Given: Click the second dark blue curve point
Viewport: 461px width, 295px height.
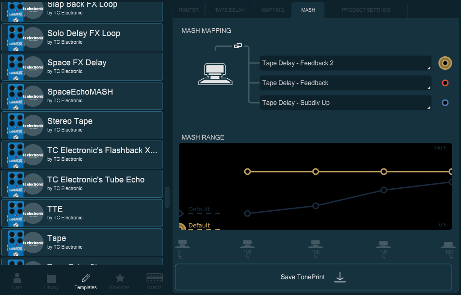Looking at the screenshot, I should [315, 206].
